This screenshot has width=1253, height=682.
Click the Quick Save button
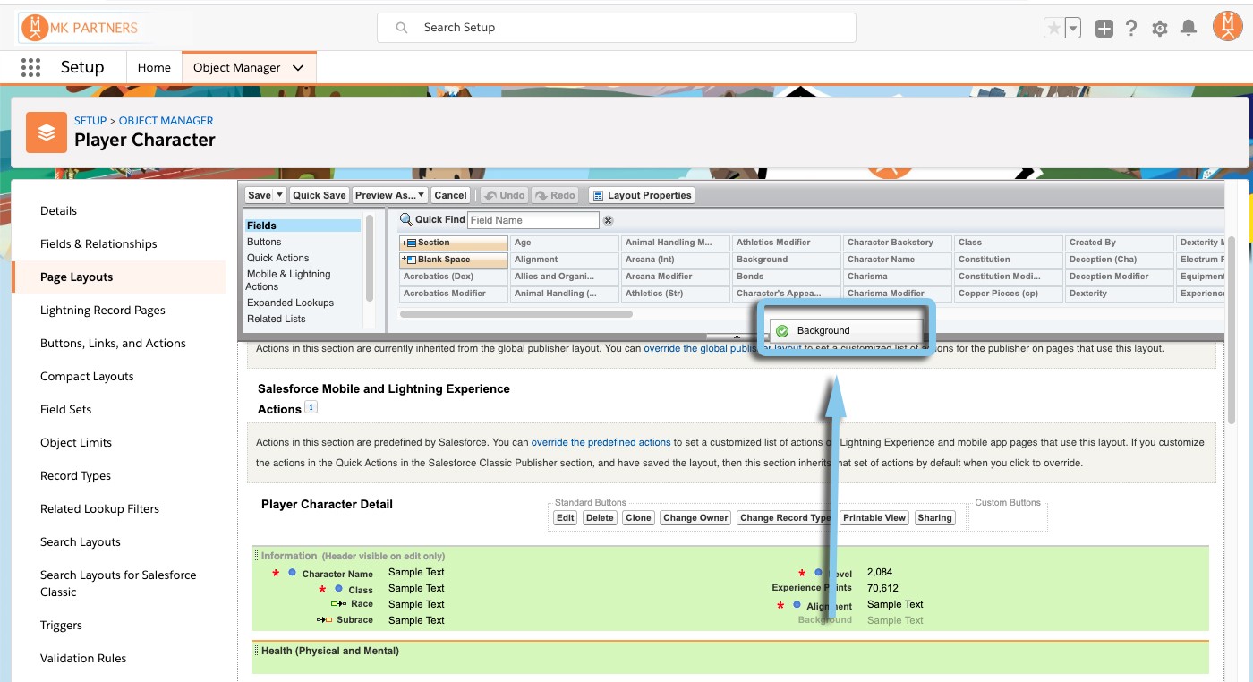[320, 195]
